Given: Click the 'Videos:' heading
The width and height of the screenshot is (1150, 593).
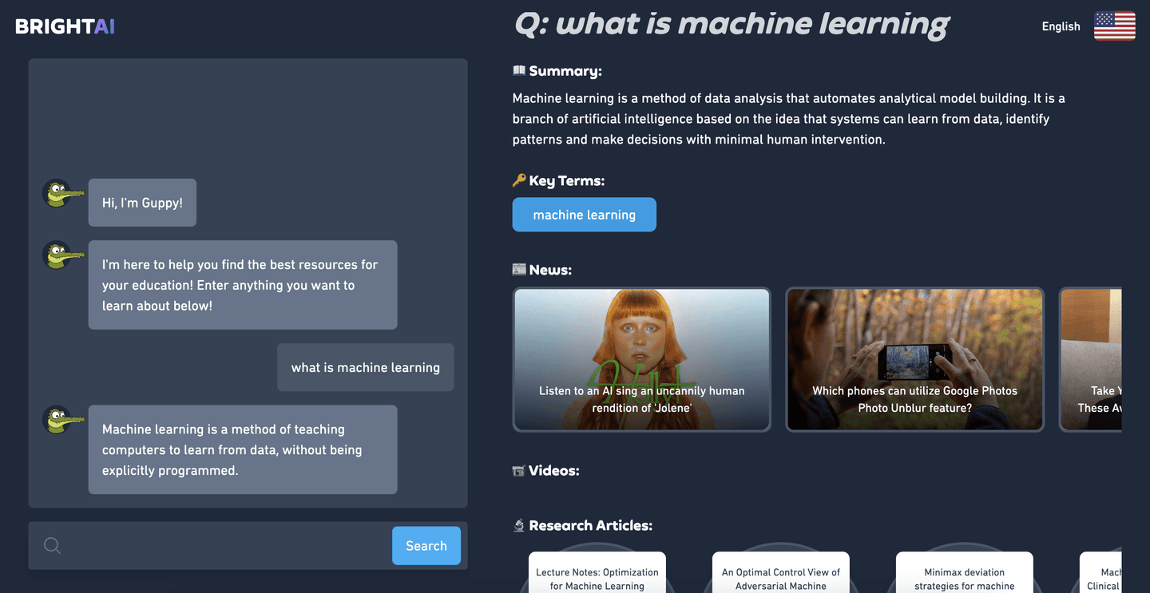Looking at the screenshot, I should 554,471.
